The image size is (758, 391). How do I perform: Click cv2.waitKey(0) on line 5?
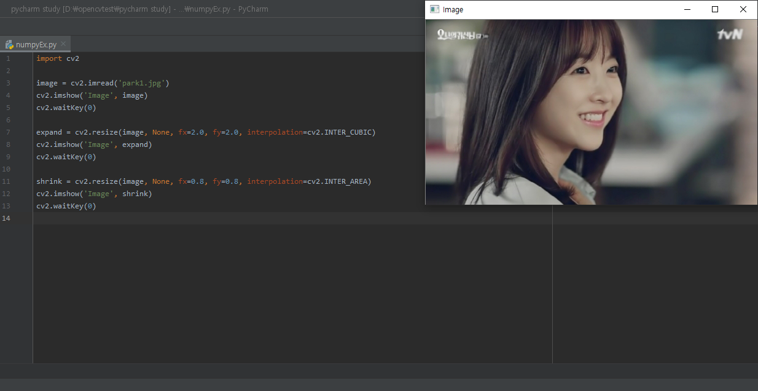pos(66,108)
